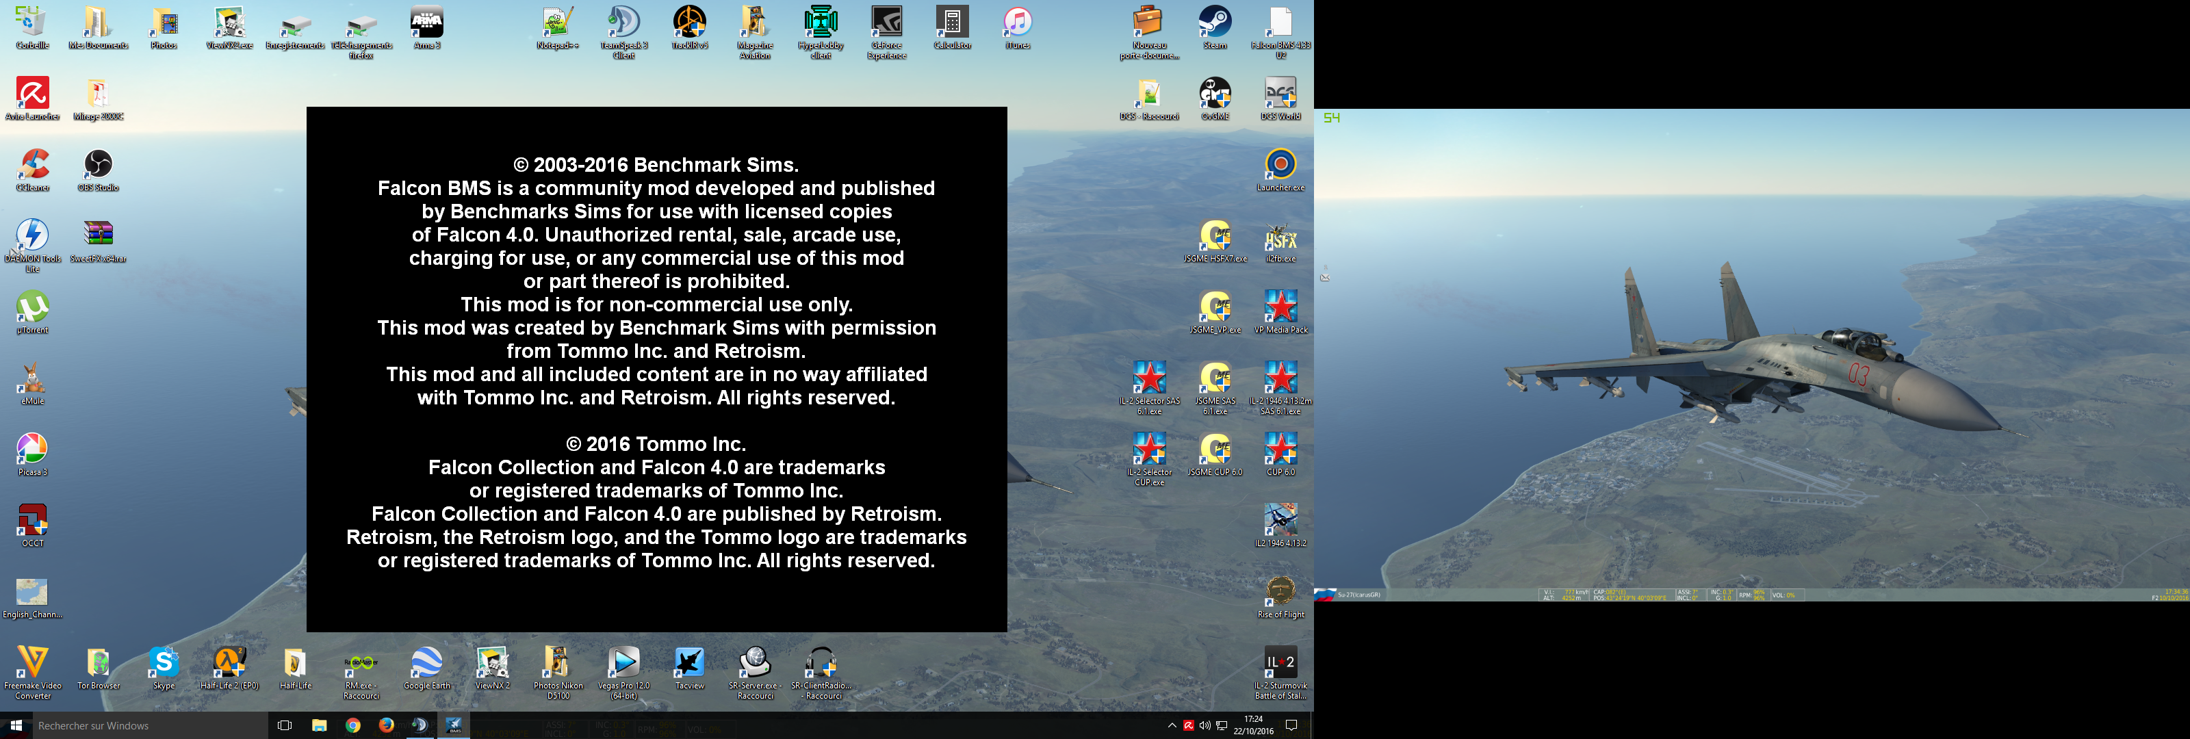Open eMule desktop icon

click(32, 384)
